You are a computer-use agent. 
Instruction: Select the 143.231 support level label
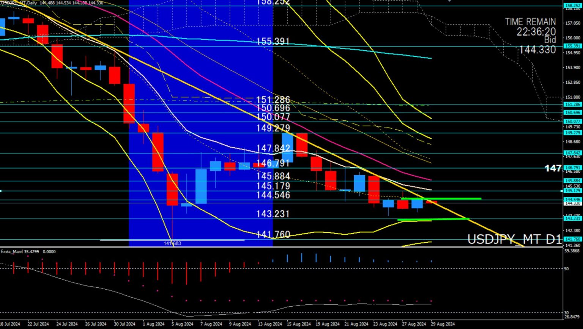tap(273, 214)
